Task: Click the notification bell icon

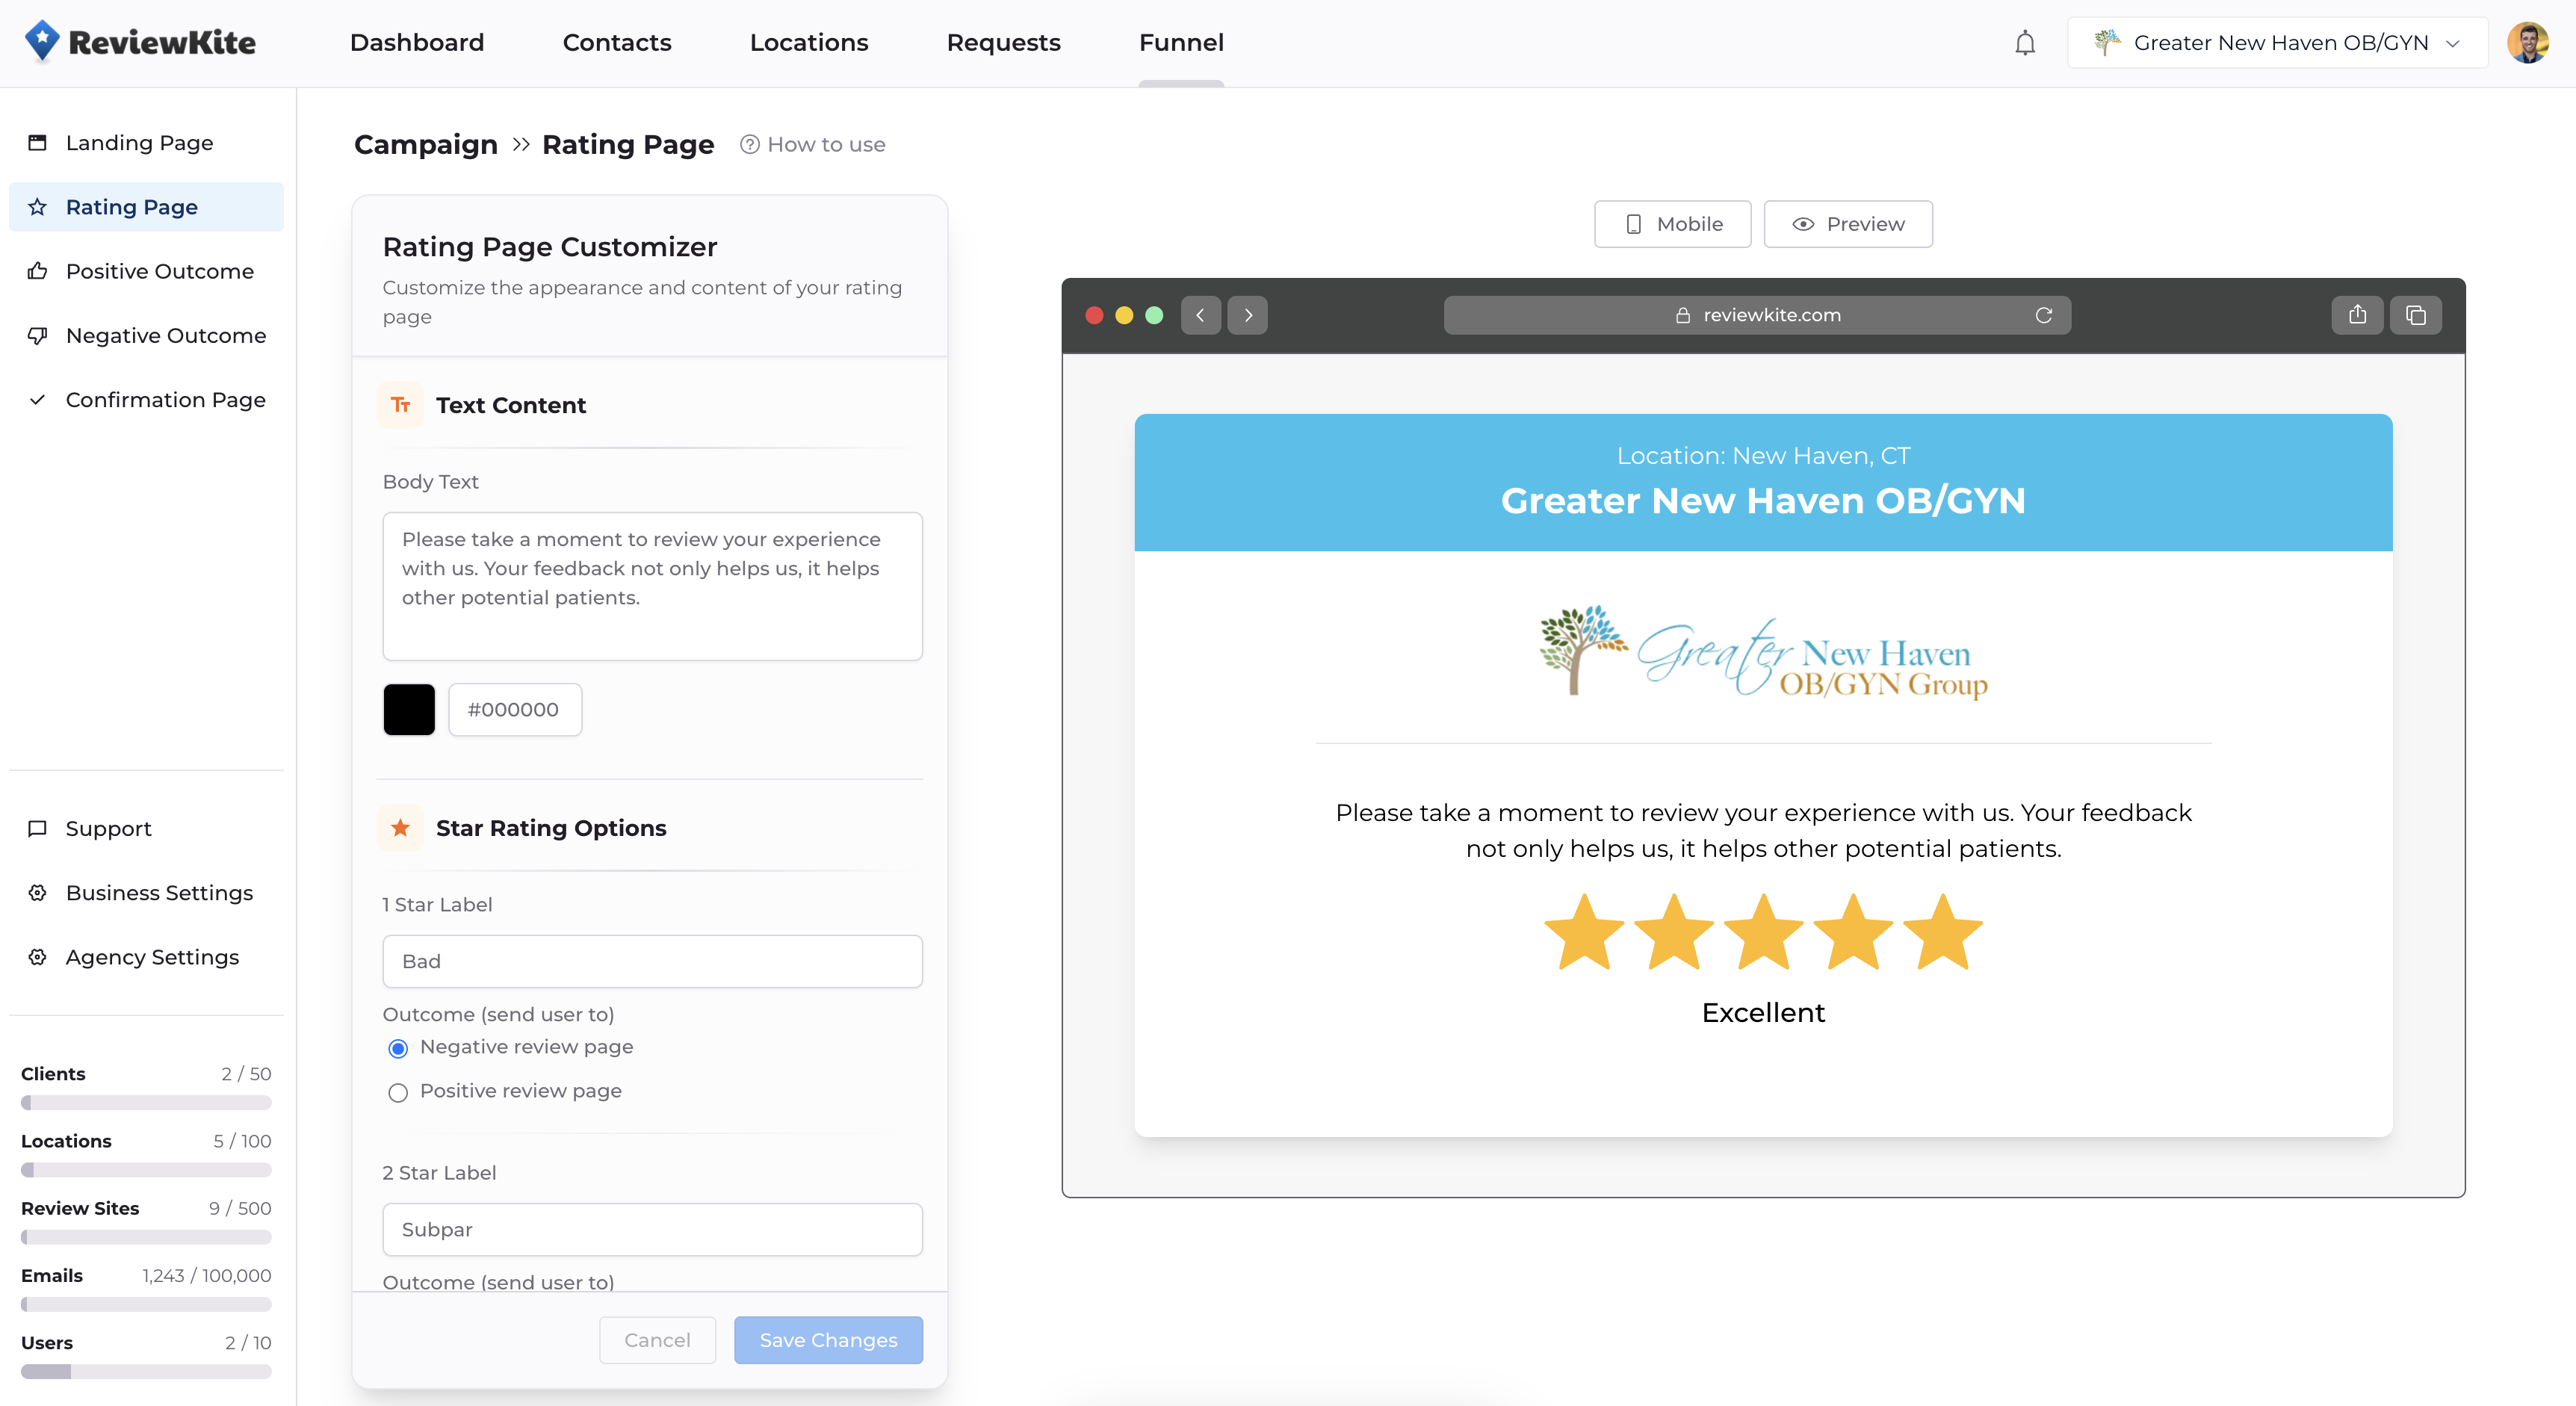Action: pos(2025,43)
